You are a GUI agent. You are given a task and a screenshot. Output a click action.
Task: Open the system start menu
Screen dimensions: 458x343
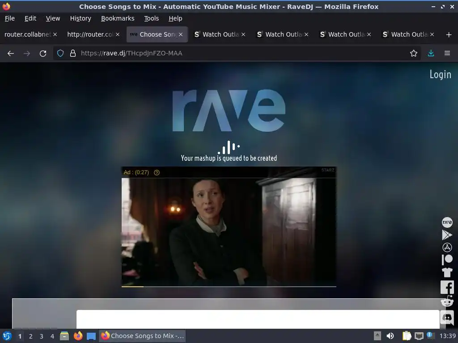click(7, 336)
